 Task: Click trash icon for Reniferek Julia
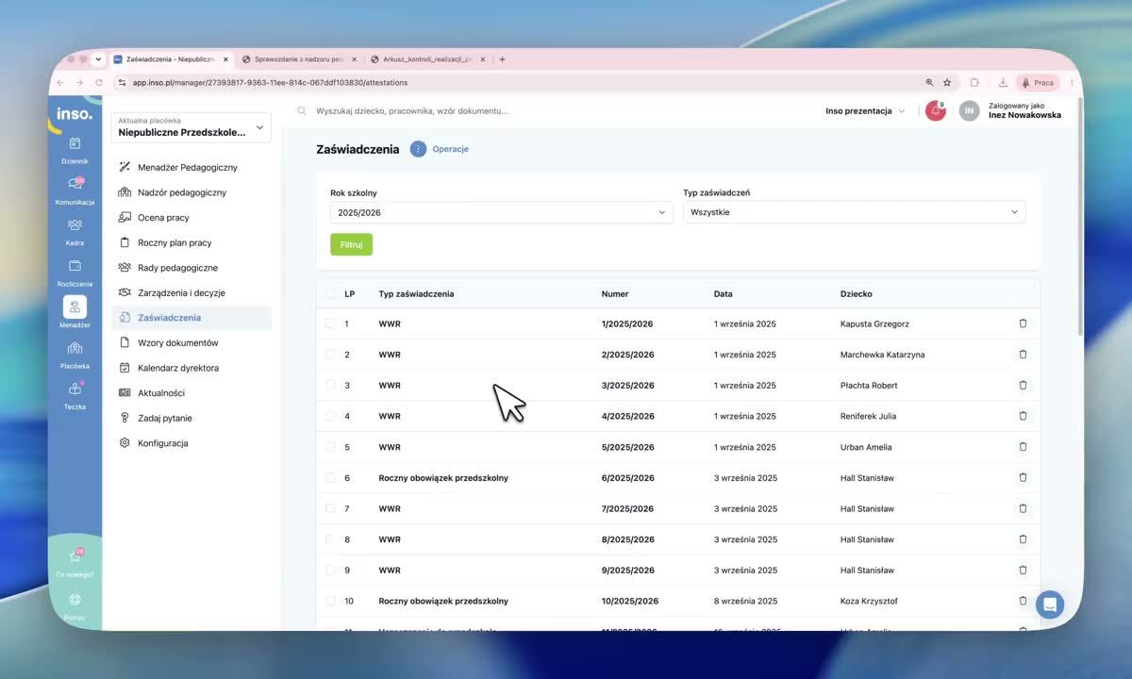coord(1023,416)
